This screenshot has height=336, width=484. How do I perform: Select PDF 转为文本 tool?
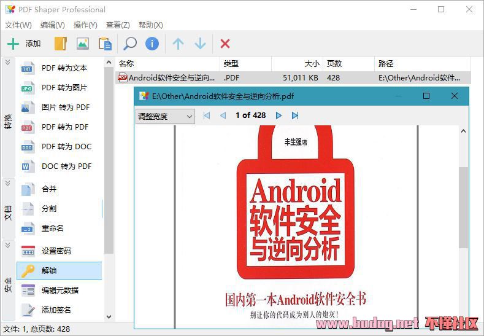click(60, 68)
